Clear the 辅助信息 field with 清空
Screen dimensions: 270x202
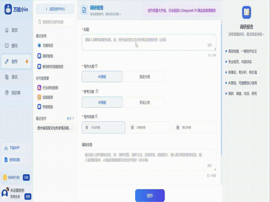point(210,166)
